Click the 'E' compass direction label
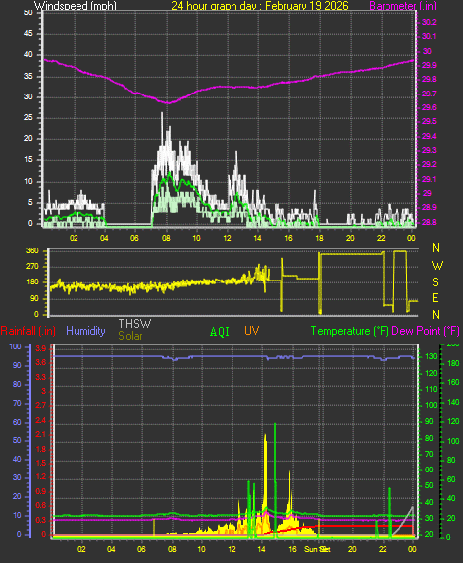The image size is (463, 563). click(x=435, y=298)
